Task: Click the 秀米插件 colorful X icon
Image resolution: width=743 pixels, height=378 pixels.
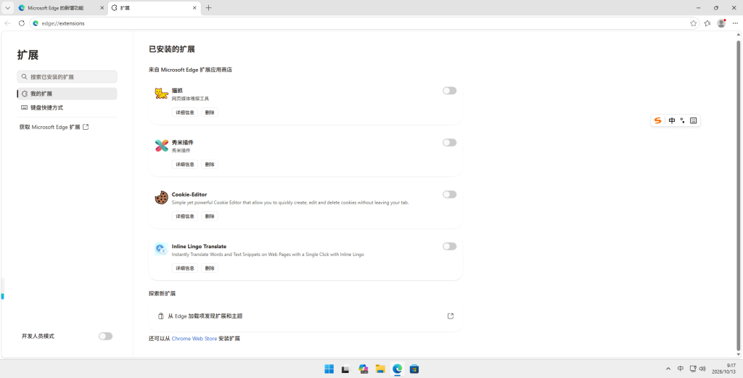Action: 162,146
